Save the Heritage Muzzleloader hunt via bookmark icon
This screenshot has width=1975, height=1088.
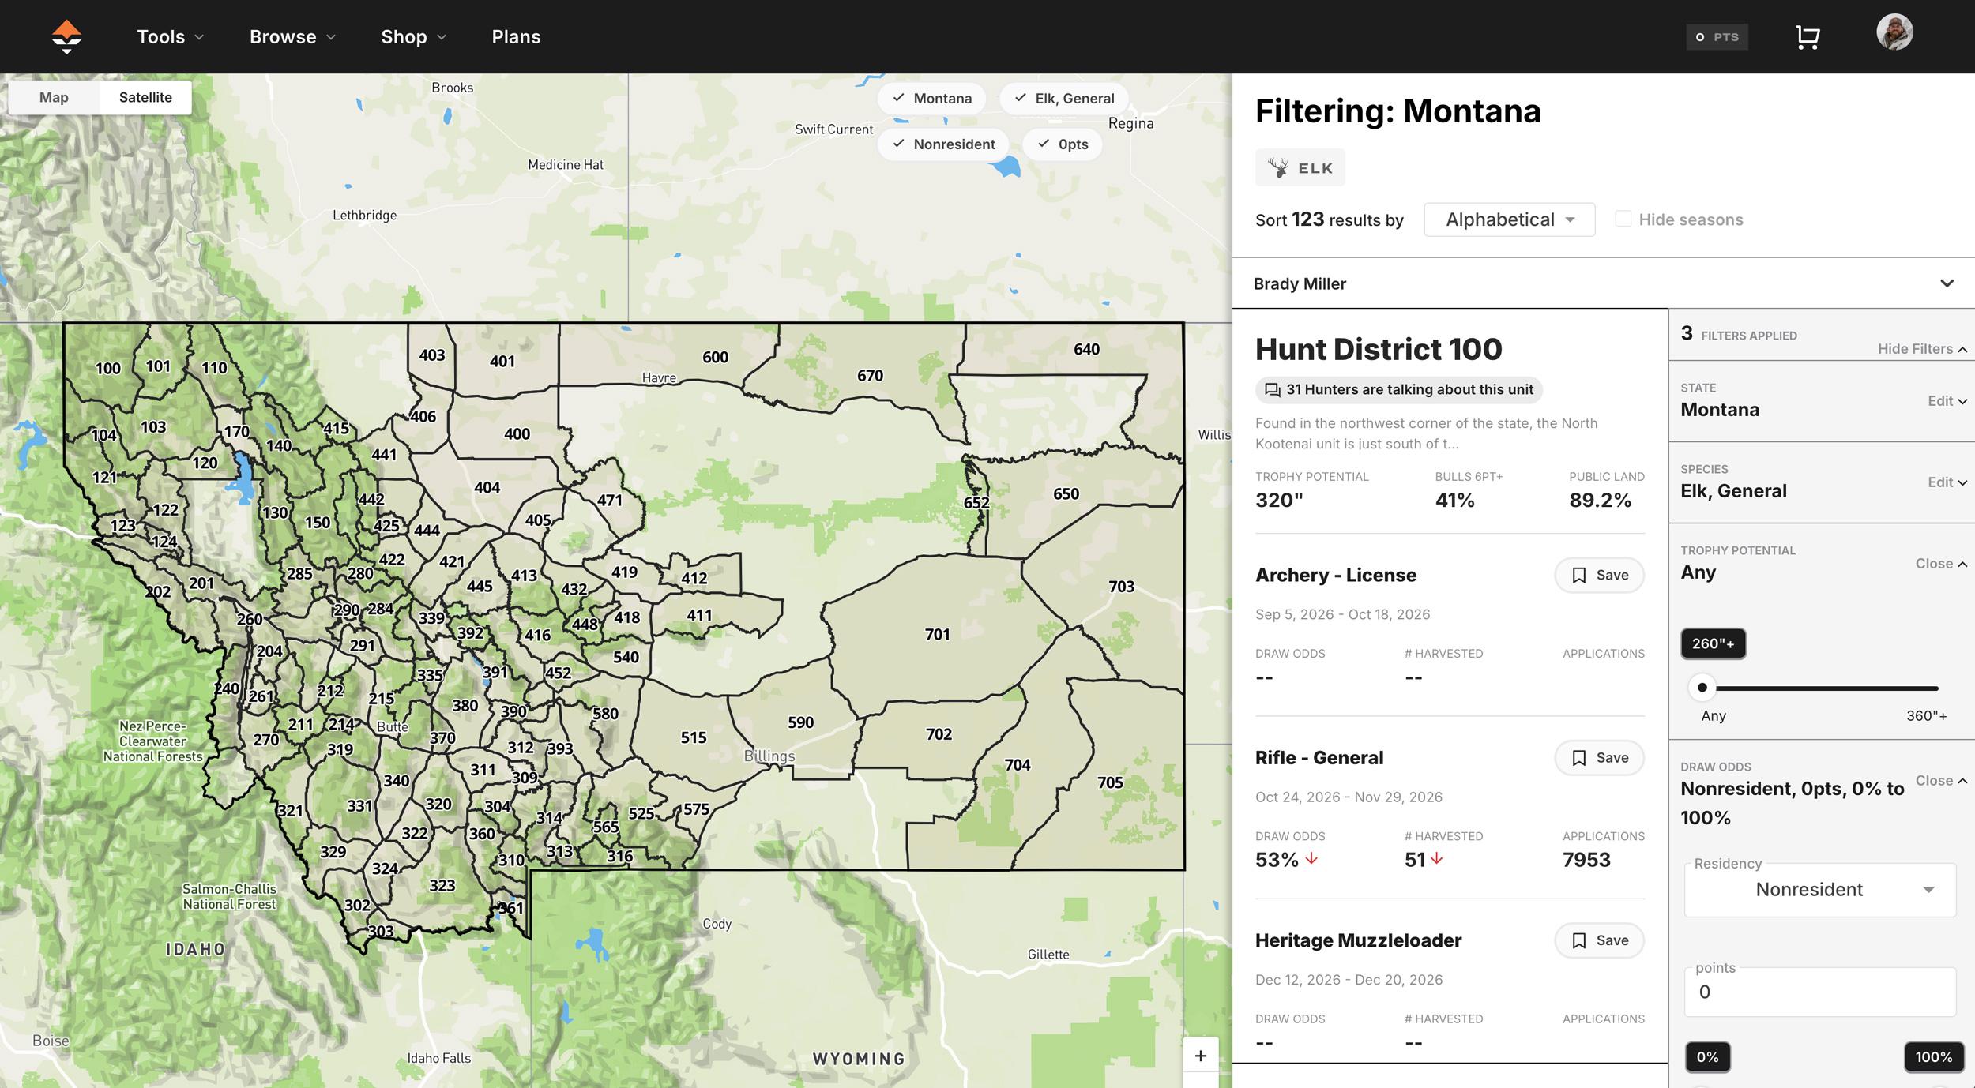point(1578,940)
